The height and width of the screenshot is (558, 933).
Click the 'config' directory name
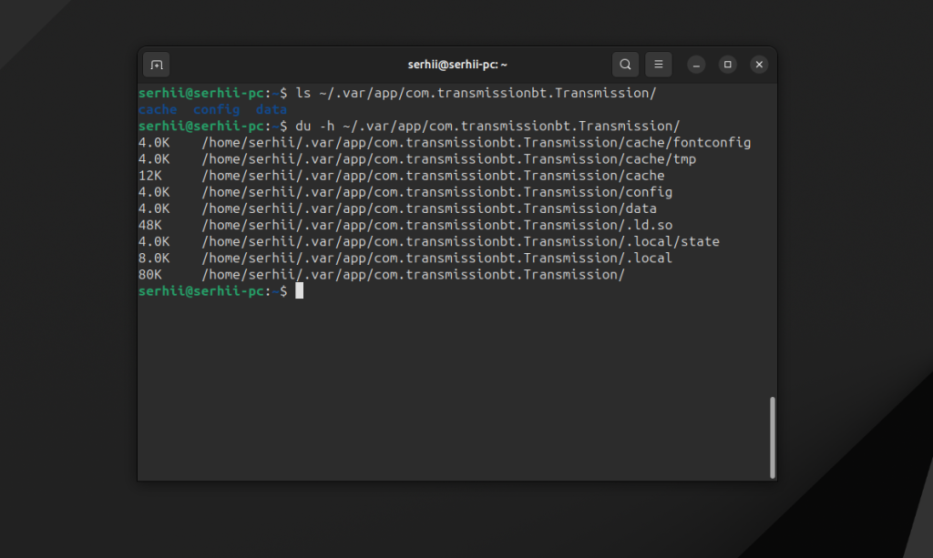point(217,109)
